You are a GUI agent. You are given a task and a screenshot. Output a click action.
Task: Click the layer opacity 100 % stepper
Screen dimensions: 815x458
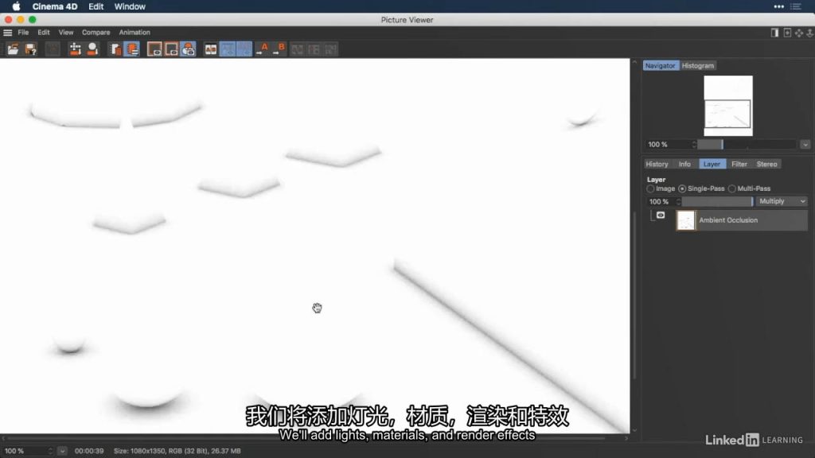(678, 201)
